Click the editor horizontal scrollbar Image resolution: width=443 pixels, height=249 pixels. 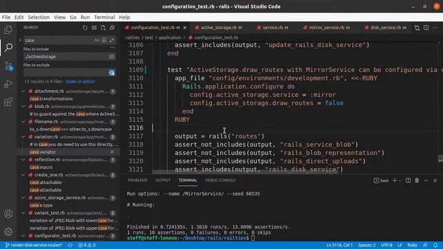pos(245,172)
